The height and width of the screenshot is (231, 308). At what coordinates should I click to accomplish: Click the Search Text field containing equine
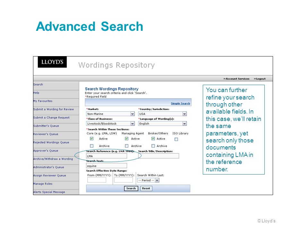tap(107, 166)
